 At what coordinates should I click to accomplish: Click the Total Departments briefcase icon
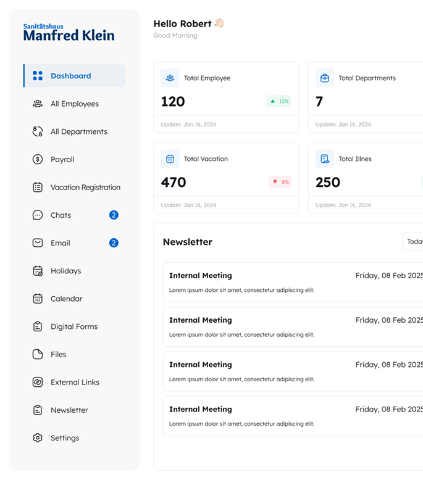coord(324,78)
